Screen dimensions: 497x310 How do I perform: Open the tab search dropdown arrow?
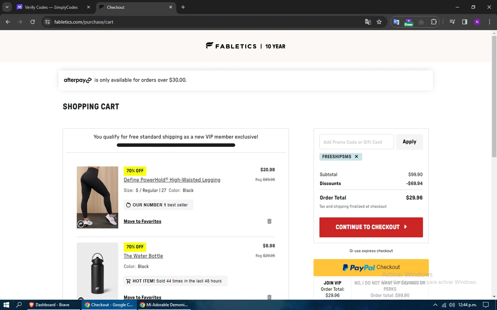click(7, 7)
